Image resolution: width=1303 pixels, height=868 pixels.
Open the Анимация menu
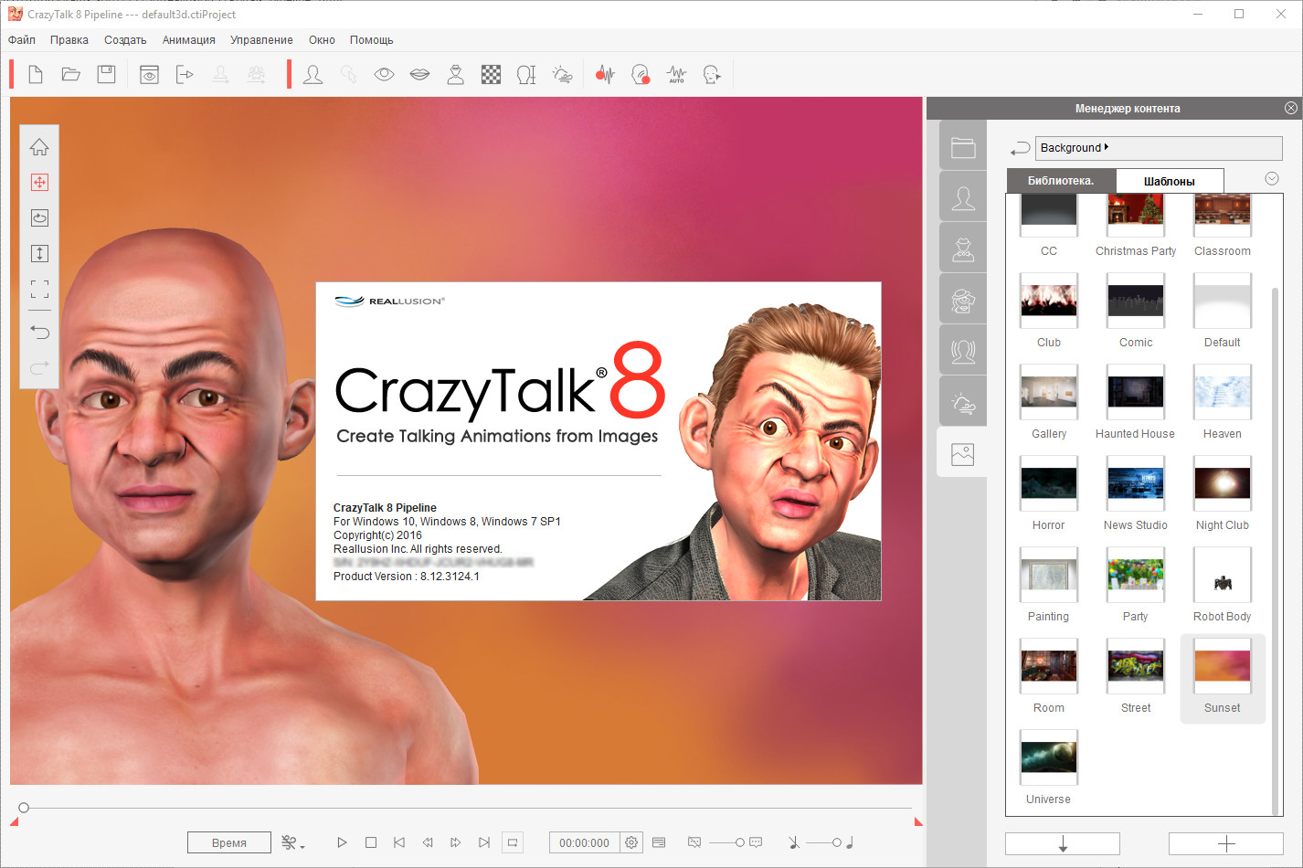point(189,40)
